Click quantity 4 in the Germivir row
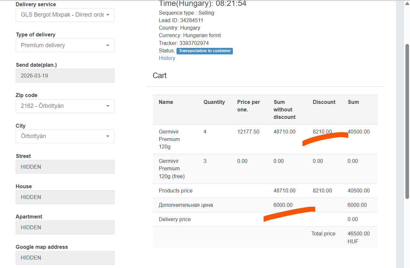 point(205,132)
